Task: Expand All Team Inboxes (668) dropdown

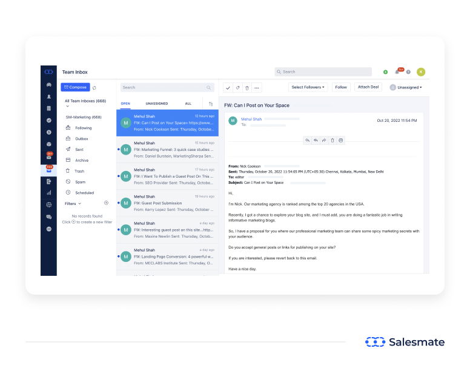Action: coord(85,103)
